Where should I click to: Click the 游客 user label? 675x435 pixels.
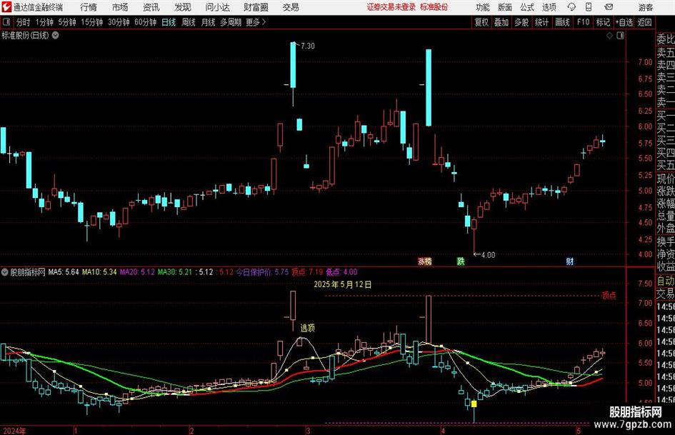(646, 7)
